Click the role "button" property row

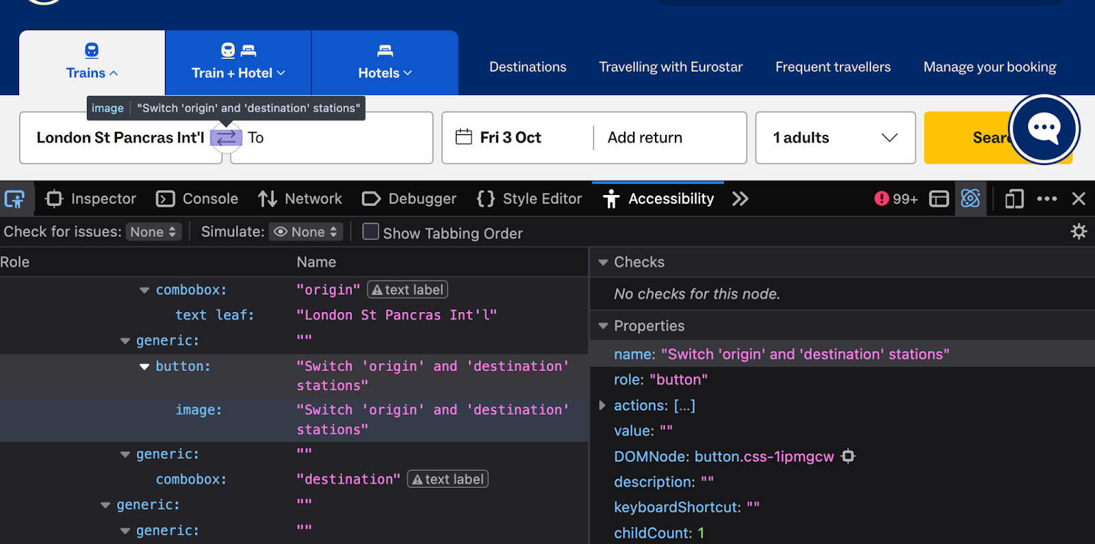[x=842, y=380]
